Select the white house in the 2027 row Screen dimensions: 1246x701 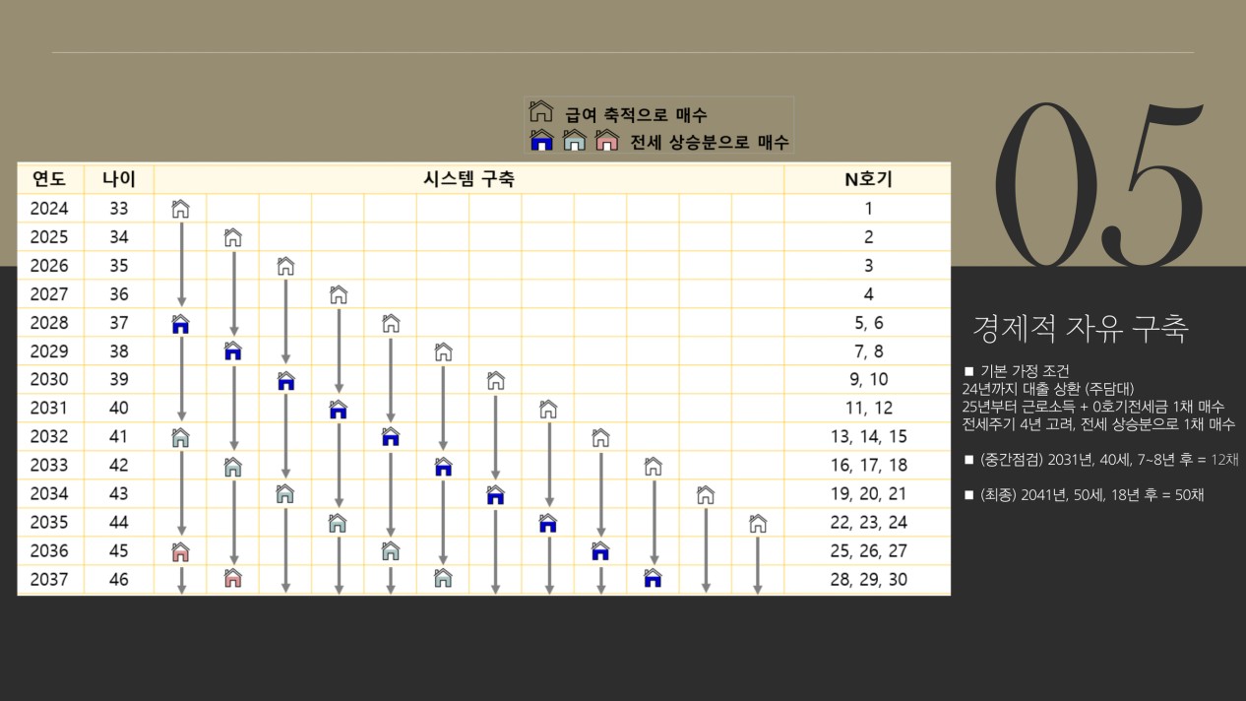tap(338, 294)
